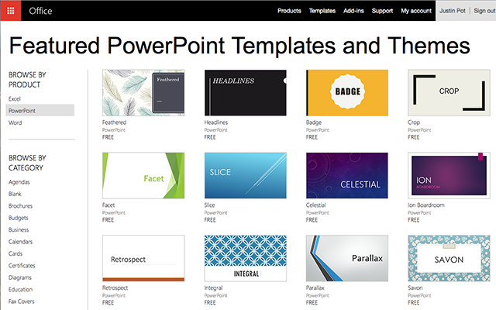Open the Headlines template thumbnail
Screen dimensions: 496x310
point(245,93)
